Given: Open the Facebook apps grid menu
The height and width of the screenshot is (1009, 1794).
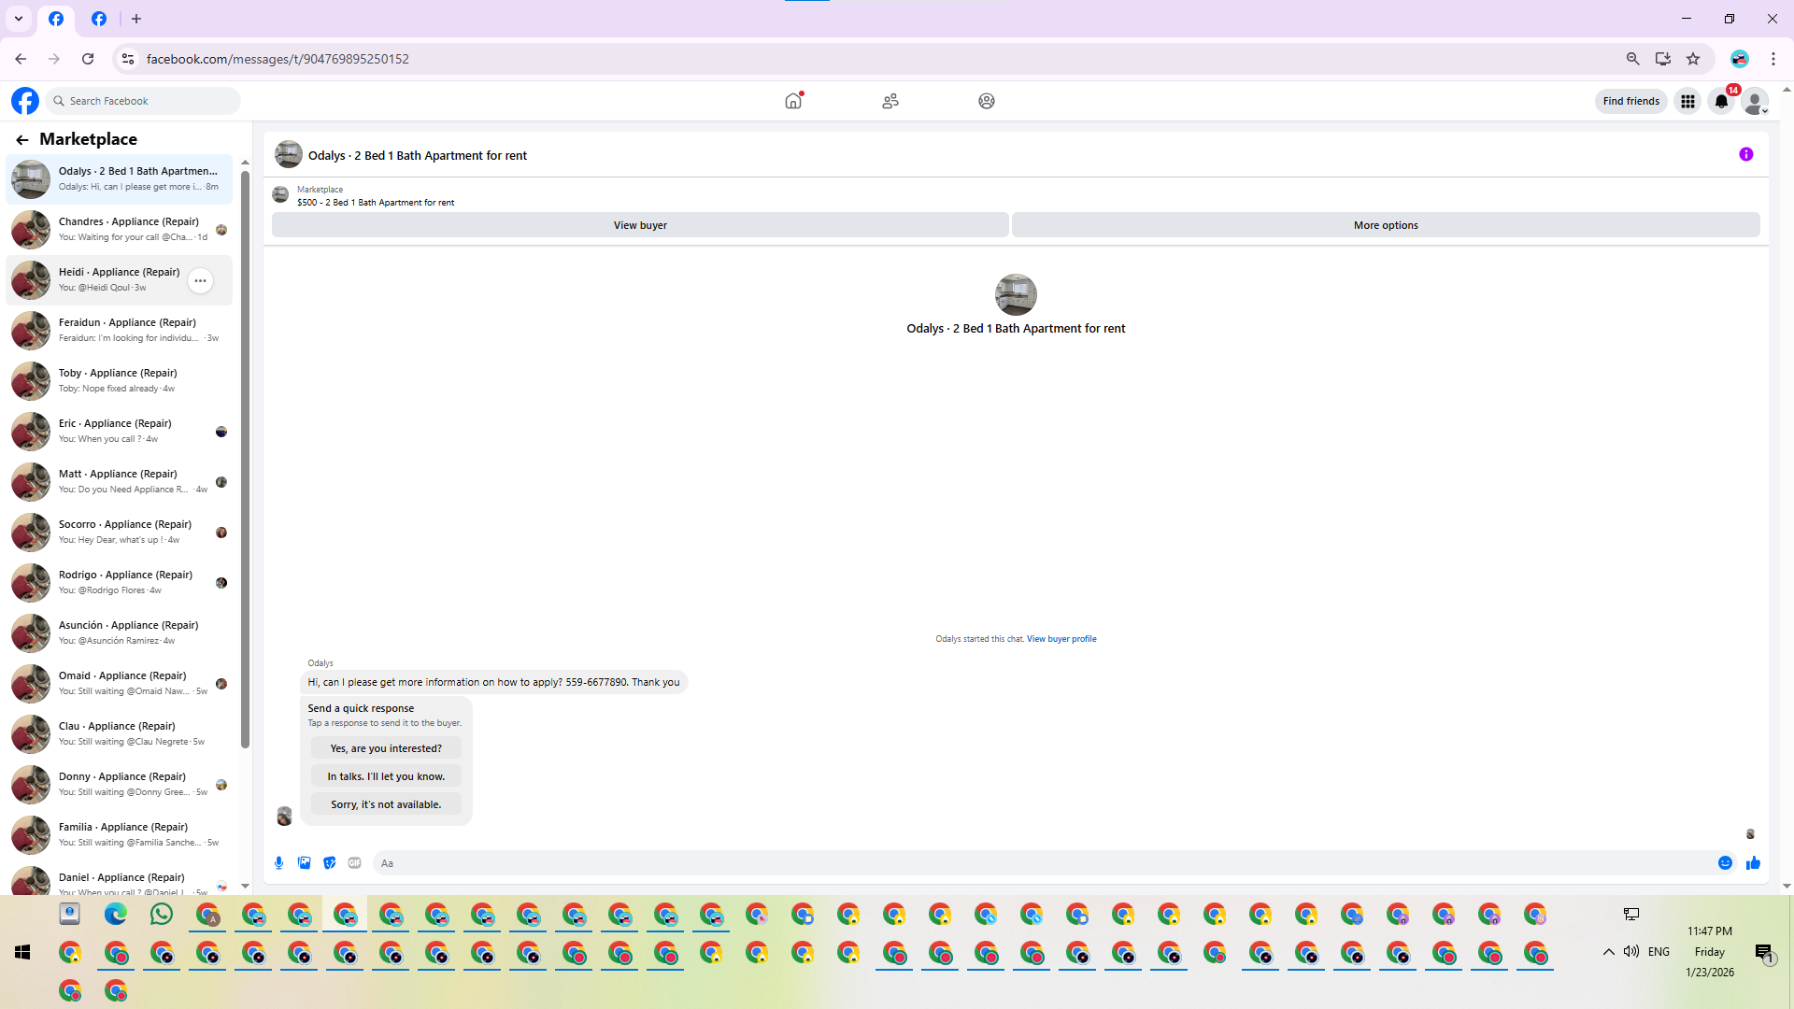Looking at the screenshot, I should coord(1687,101).
